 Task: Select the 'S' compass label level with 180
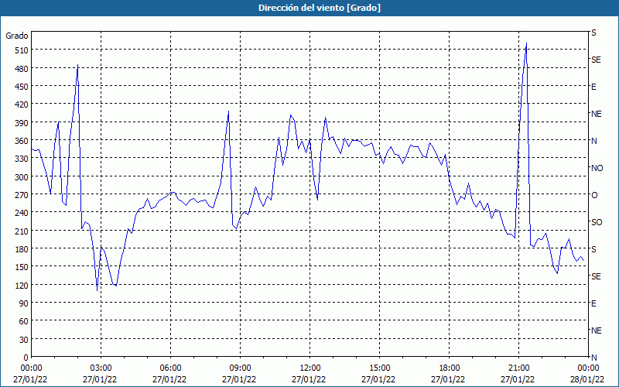click(593, 249)
